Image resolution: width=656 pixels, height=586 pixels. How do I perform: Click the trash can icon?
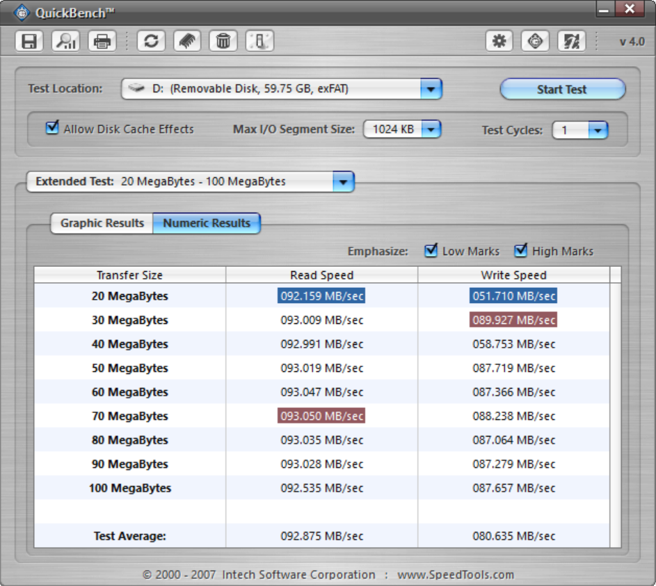click(223, 41)
